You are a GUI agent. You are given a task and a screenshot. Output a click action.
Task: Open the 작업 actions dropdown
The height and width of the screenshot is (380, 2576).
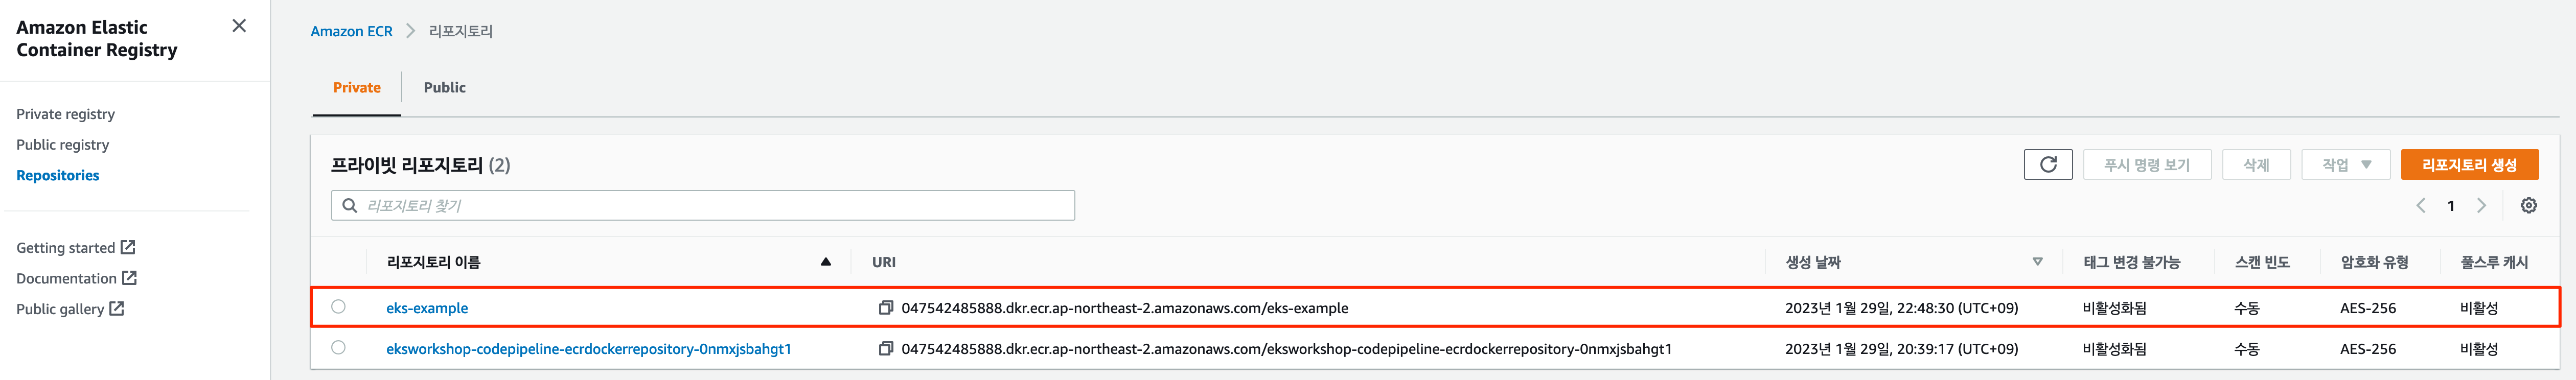(x=2345, y=165)
